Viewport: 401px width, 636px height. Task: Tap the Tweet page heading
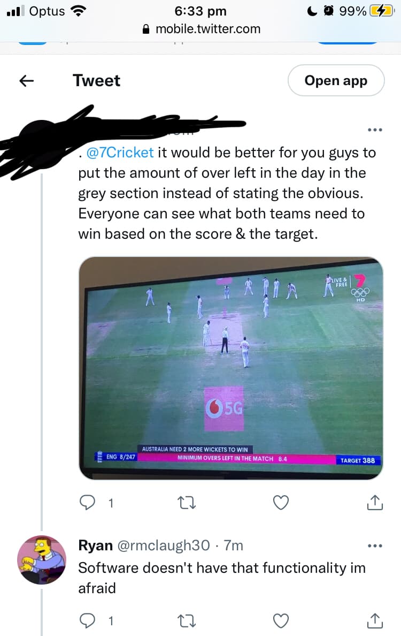pos(96,81)
